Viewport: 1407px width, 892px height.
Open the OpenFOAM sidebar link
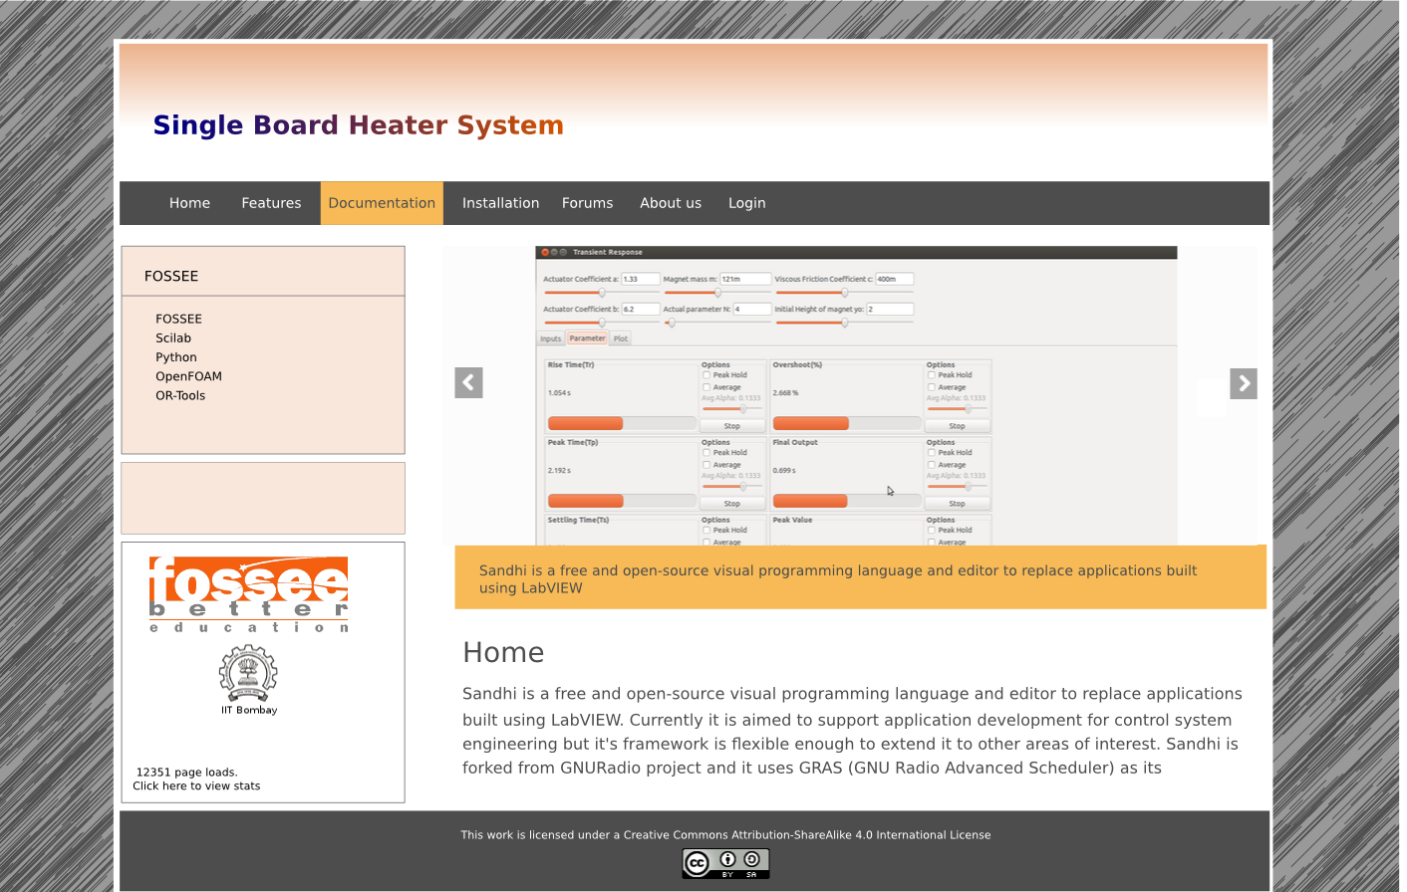pyautogui.click(x=188, y=376)
